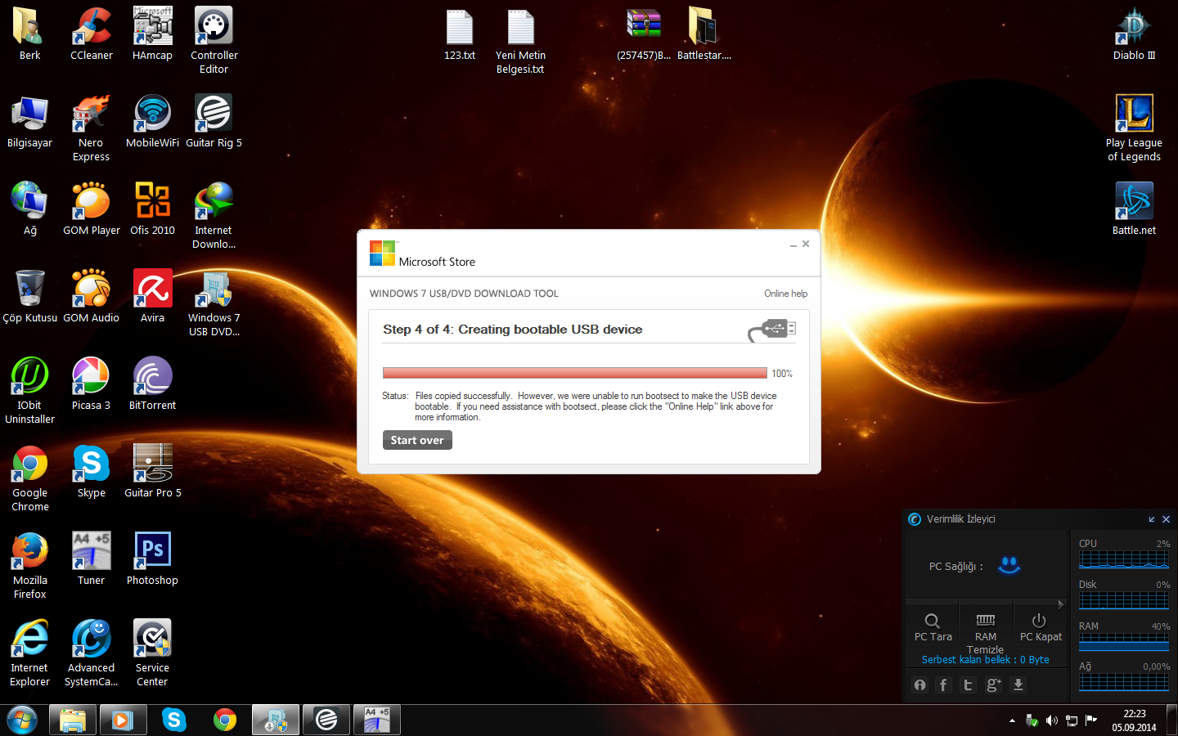This screenshot has width=1178, height=736.
Task: Click the 100% progress bar
Action: pyautogui.click(x=574, y=373)
